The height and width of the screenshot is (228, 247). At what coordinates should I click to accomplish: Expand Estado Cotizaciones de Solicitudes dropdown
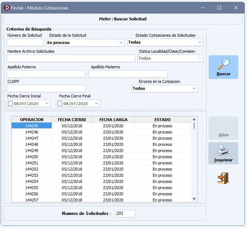[200, 42]
